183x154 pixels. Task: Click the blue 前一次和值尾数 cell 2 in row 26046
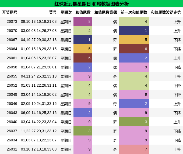tap(134, 104)
